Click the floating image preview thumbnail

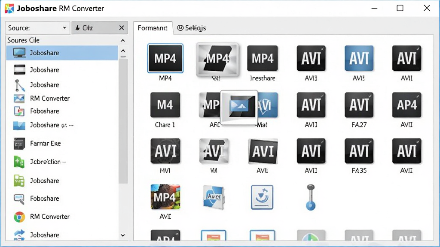(x=239, y=107)
